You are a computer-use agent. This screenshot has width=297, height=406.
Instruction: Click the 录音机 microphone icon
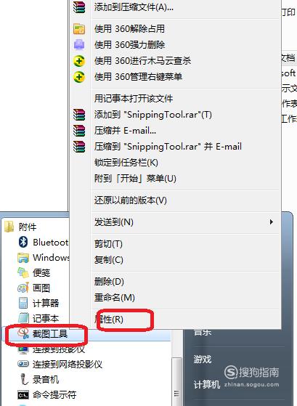click(23, 379)
